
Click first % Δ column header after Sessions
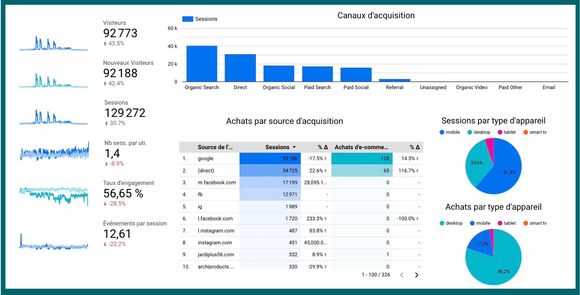[323, 147]
